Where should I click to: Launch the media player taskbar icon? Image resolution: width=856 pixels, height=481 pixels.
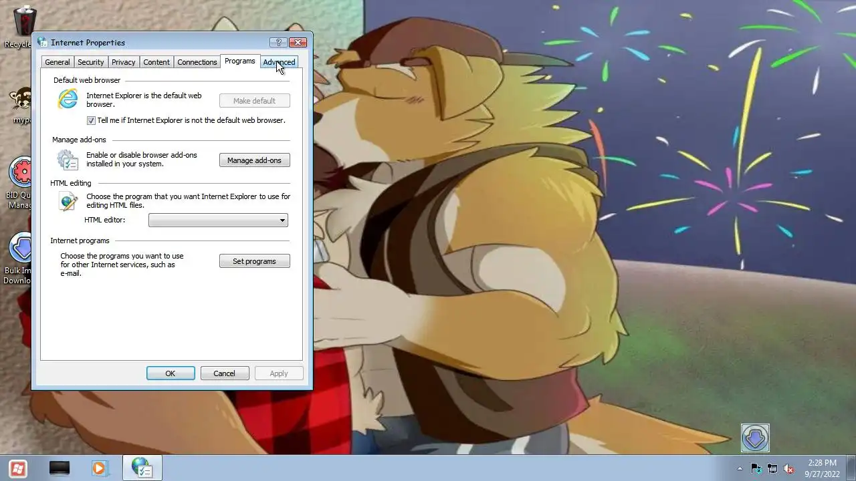(x=99, y=468)
